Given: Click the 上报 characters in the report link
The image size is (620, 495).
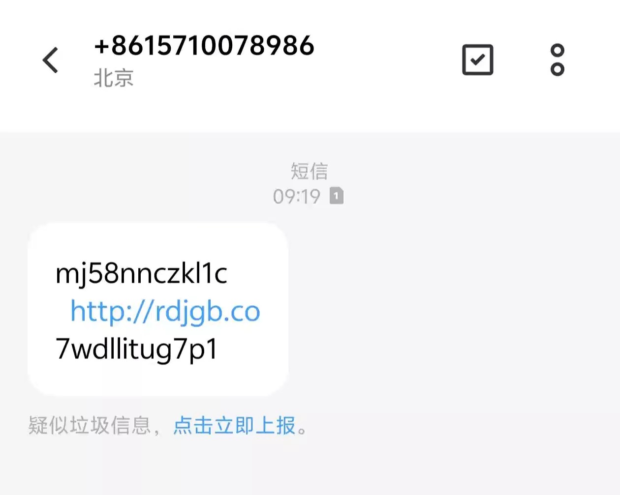Looking at the screenshot, I should 276,426.
